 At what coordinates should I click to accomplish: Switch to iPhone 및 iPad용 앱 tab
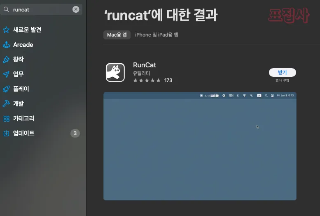tap(156, 35)
